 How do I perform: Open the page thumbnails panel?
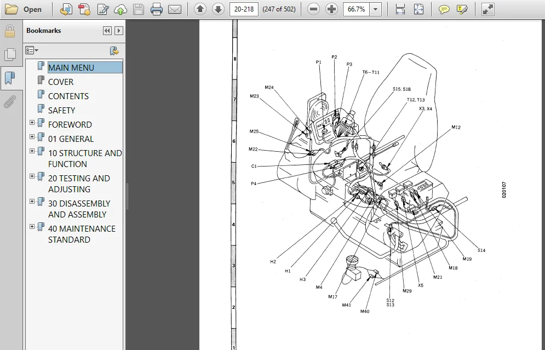pyautogui.click(x=10, y=55)
